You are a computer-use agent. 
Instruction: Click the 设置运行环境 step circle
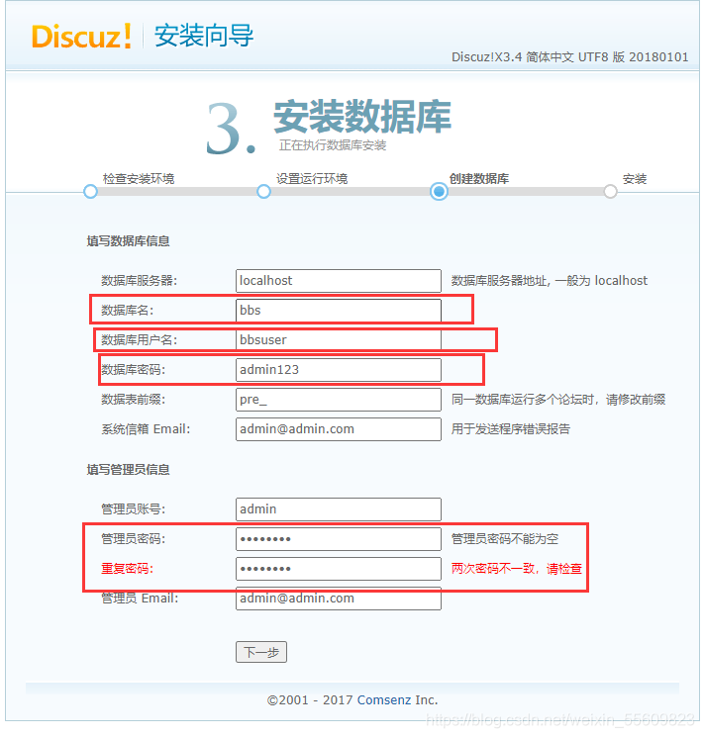tap(263, 192)
